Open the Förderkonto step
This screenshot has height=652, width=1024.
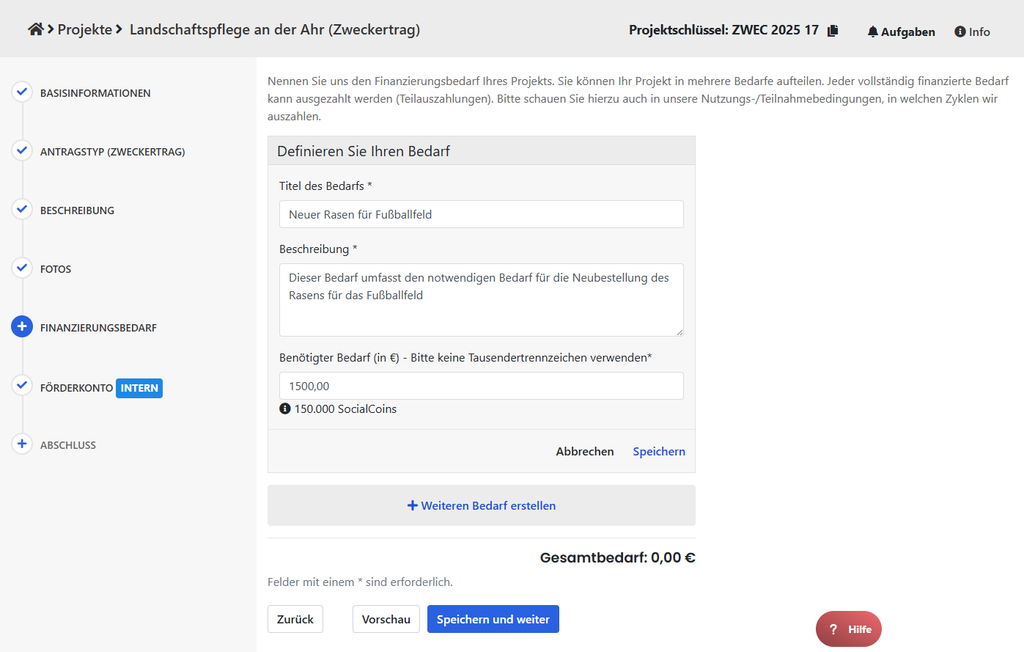pyautogui.click(x=76, y=388)
